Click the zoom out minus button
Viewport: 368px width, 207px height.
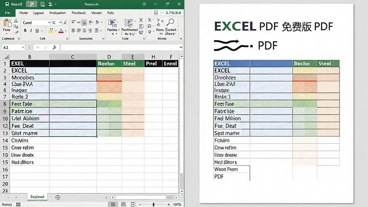[x=140, y=204]
